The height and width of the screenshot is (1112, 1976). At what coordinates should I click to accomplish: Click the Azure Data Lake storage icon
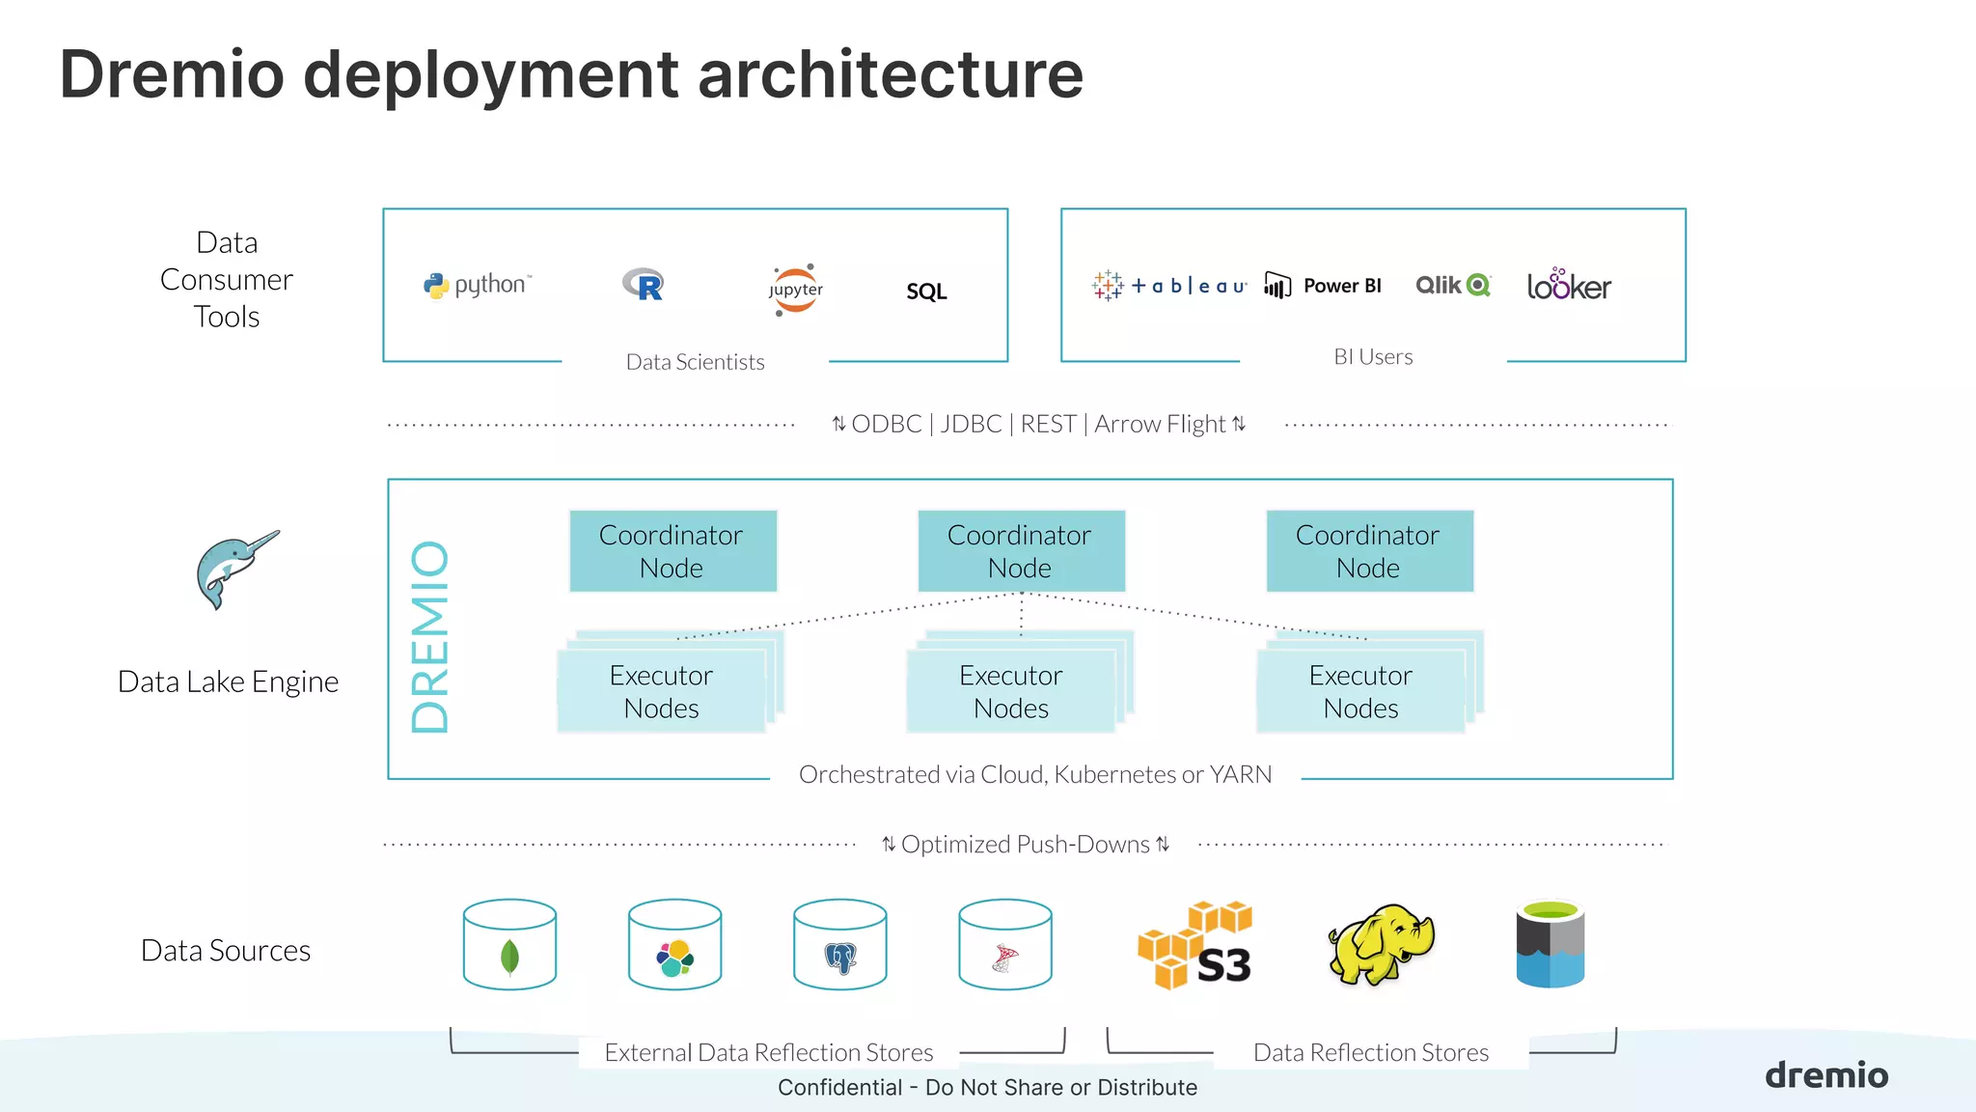[1550, 944]
